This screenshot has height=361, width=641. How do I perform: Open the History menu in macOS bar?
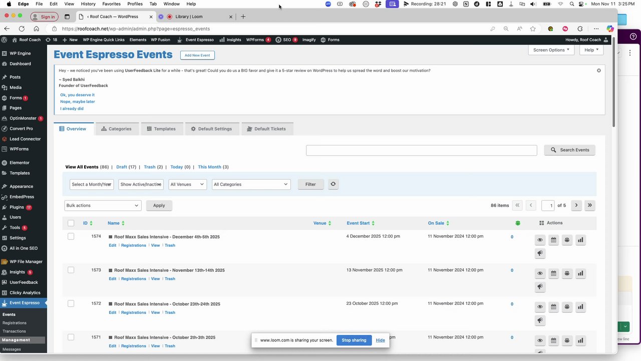pos(88,4)
